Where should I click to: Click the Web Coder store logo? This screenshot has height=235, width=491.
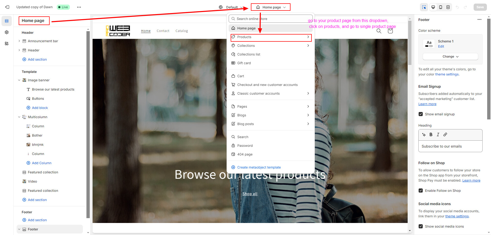tap(118, 31)
